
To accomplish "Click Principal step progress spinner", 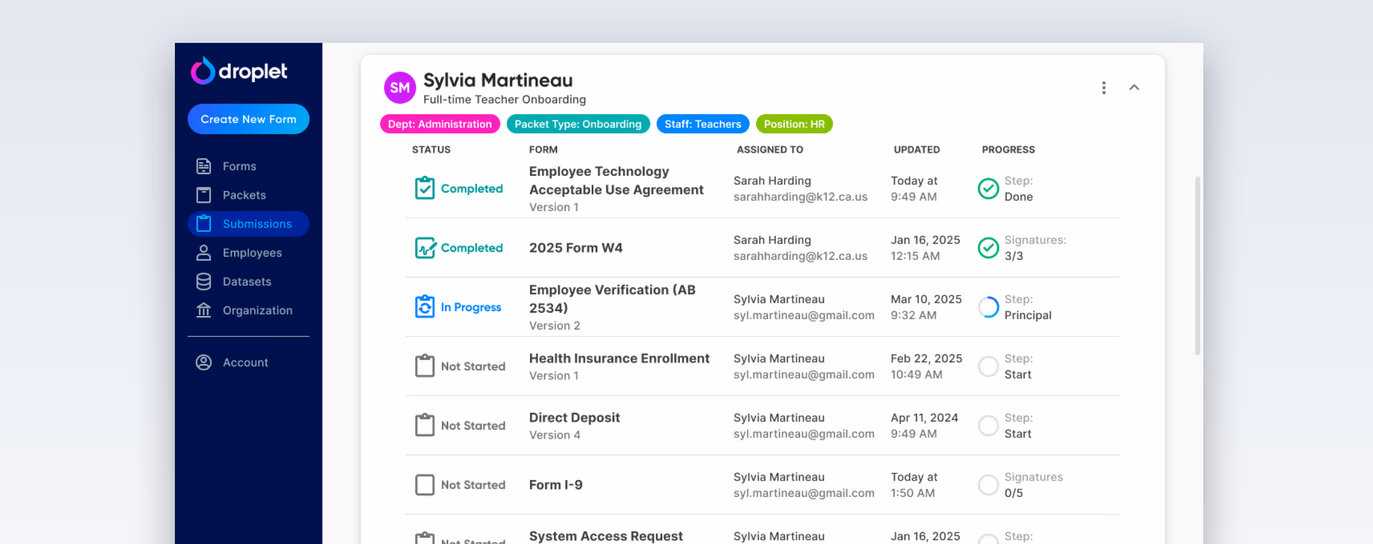I will [x=988, y=307].
